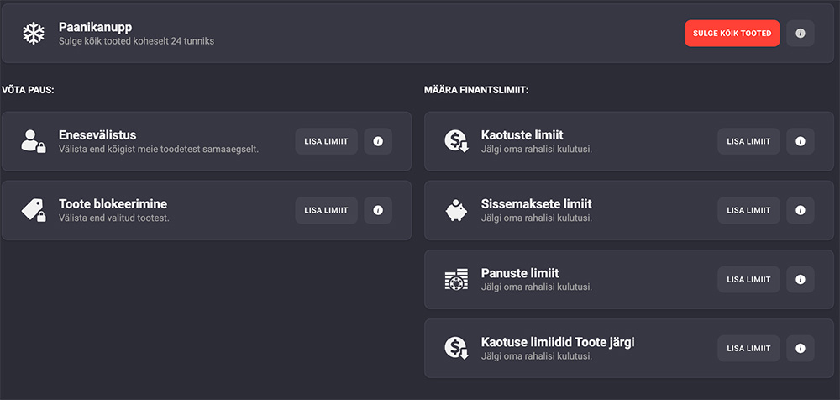Add limit for Panuste limiit
840x400 pixels.
coord(748,279)
